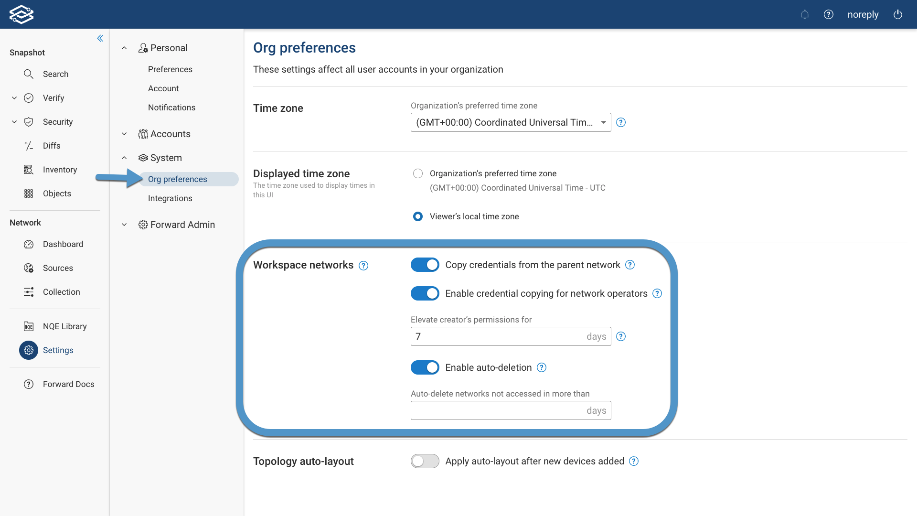
Task: Click the Settings gear icon in sidebar
Action: coord(29,350)
